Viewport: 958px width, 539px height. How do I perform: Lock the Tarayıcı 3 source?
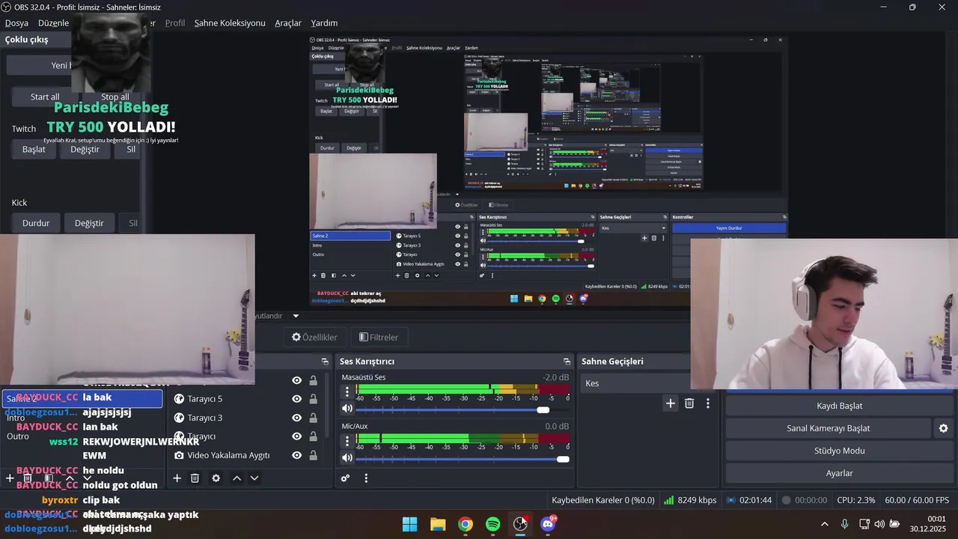point(313,418)
